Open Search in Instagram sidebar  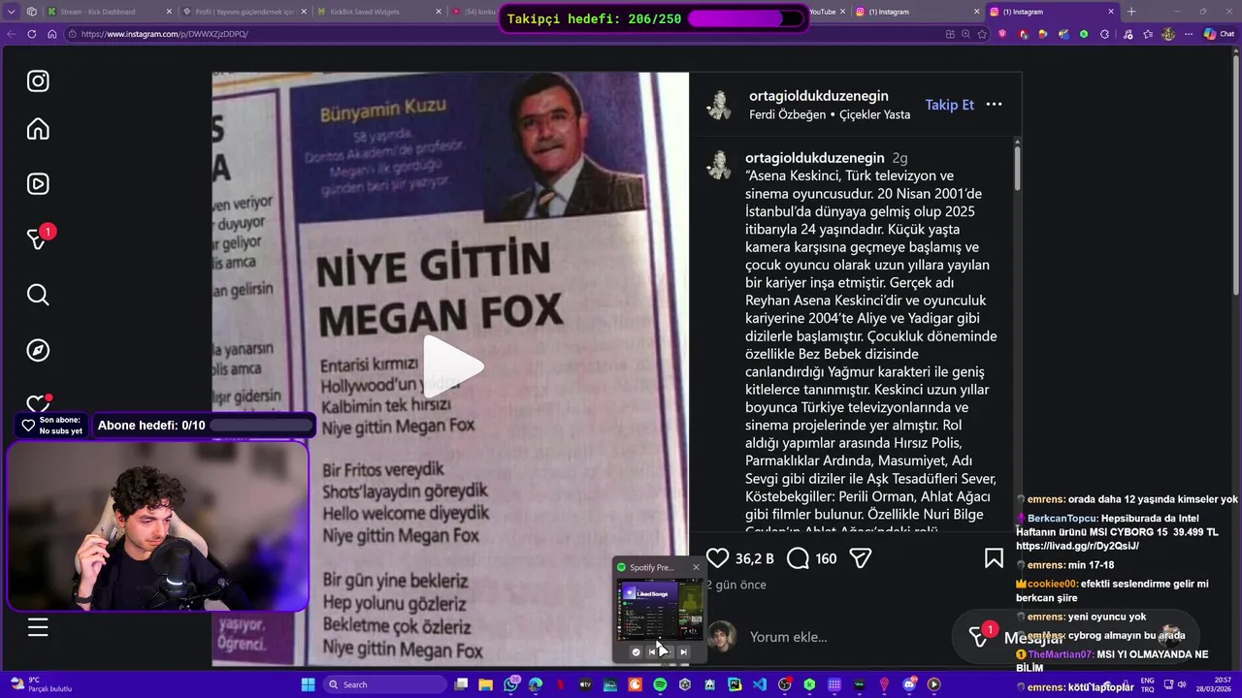38,295
